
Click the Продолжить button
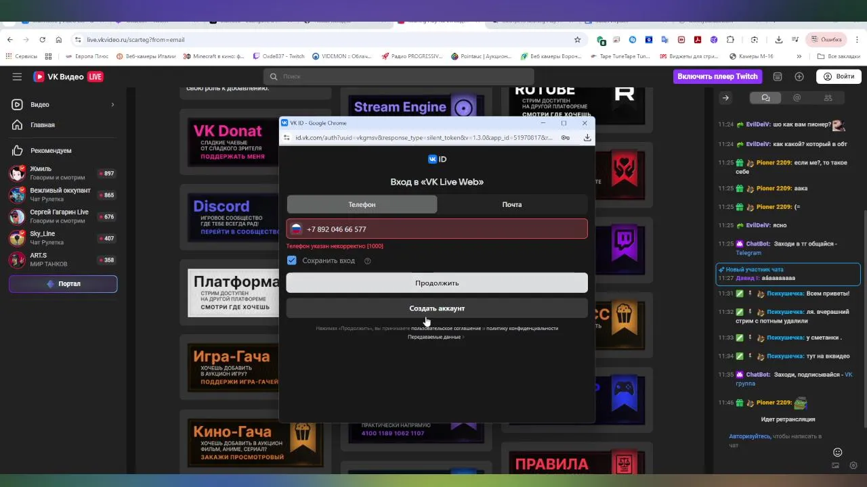437,283
